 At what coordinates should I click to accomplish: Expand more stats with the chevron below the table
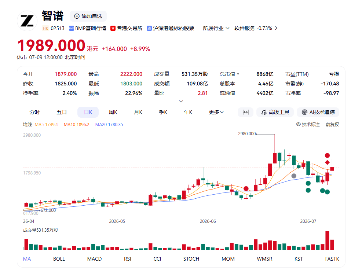point(181,101)
